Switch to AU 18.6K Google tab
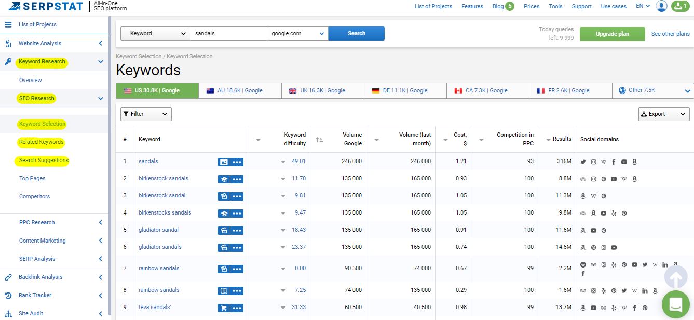The height and width of the screenshot is (320, 694). (240, 90)
